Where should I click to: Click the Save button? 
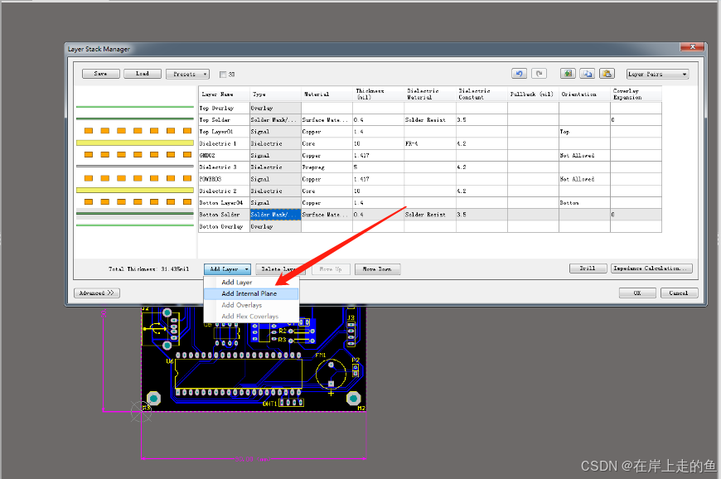[101, 74]
